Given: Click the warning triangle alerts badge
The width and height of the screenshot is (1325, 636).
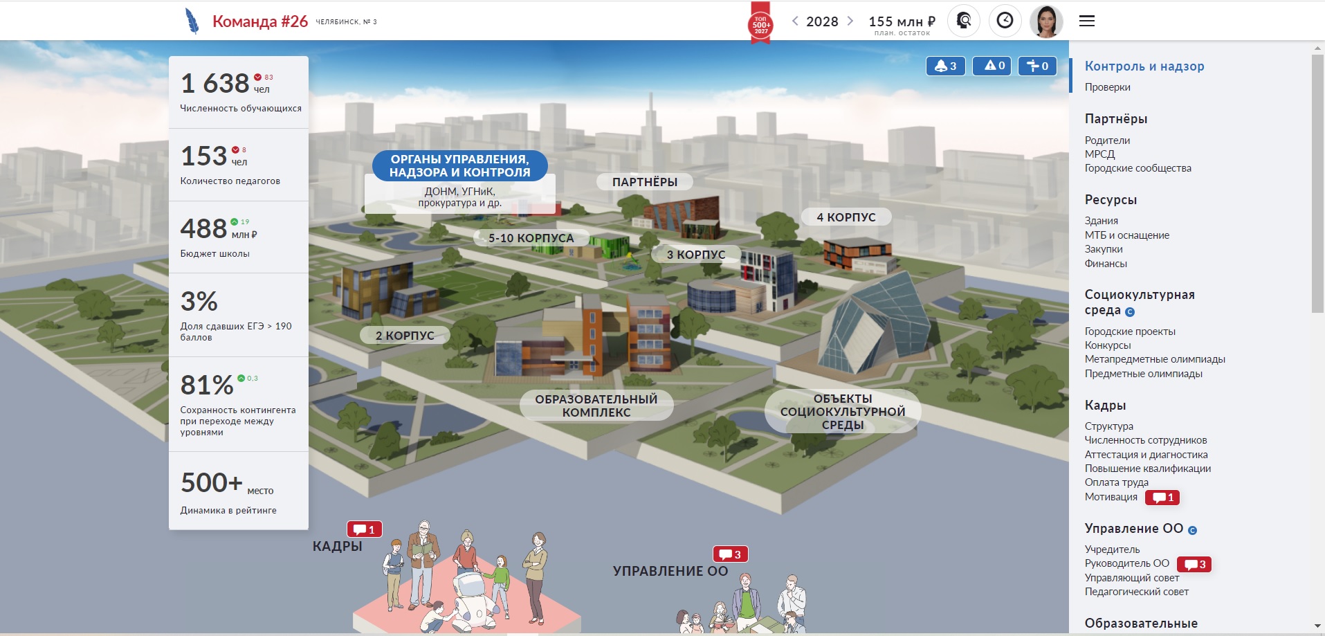Looking at the screenshot, I should click(x=992, y=66).
